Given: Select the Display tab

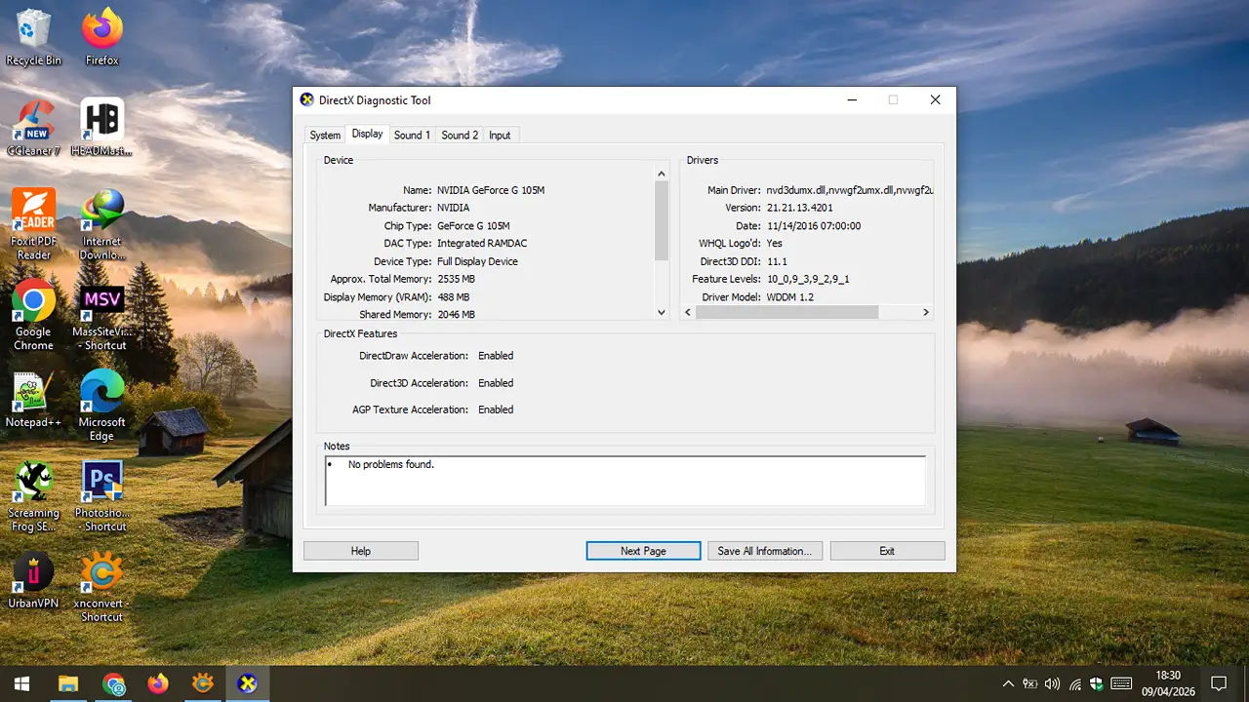Looking at the screenshot, I should (x=368, y=134).
